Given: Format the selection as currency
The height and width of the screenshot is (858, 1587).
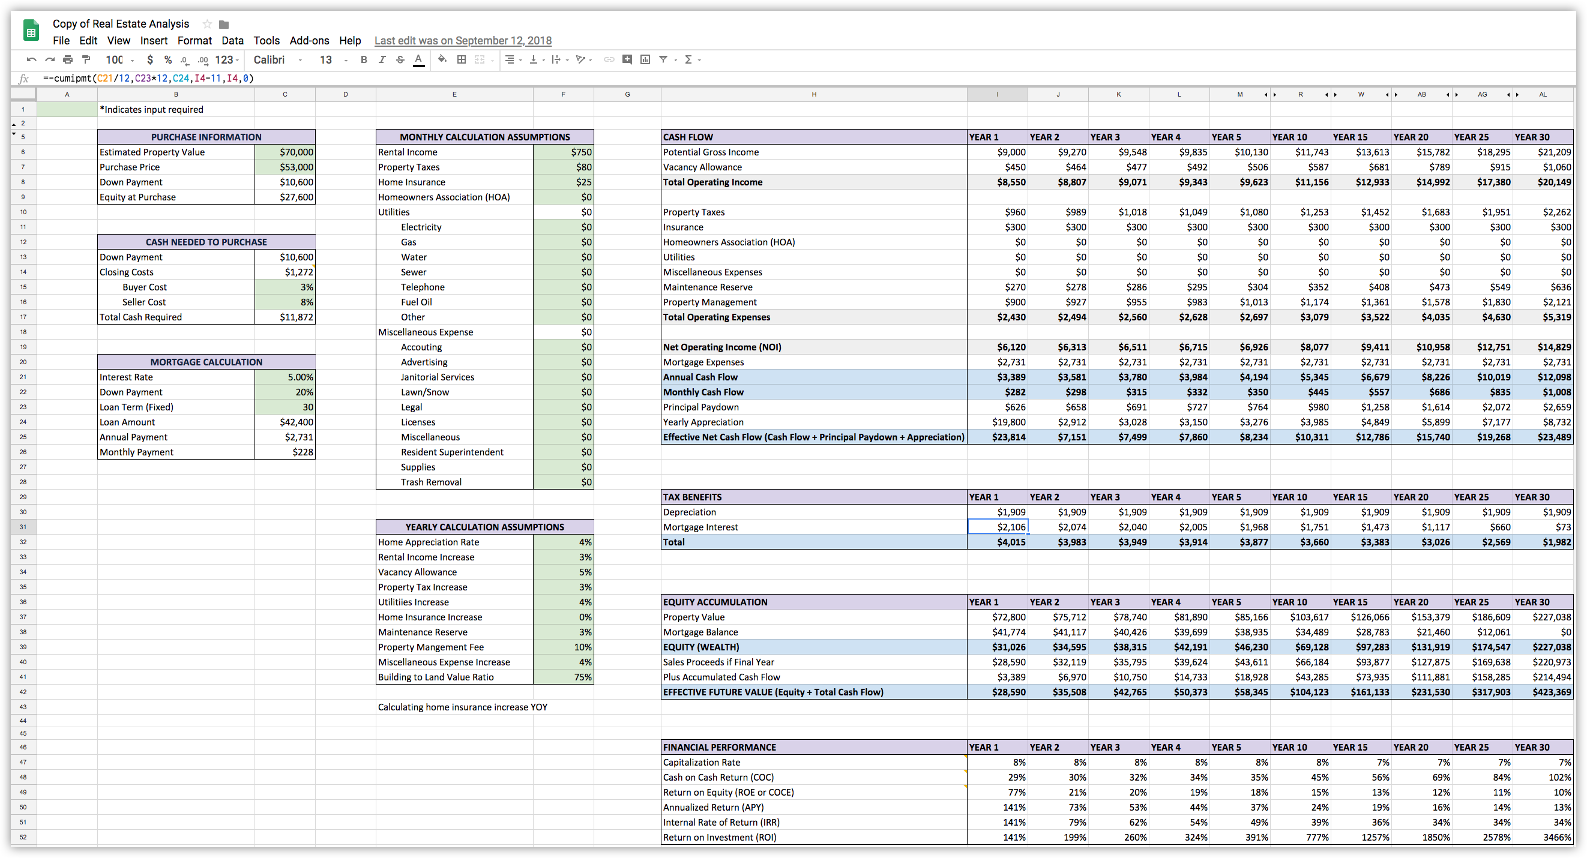Looking at the screenshot, I should pos(149,60).
